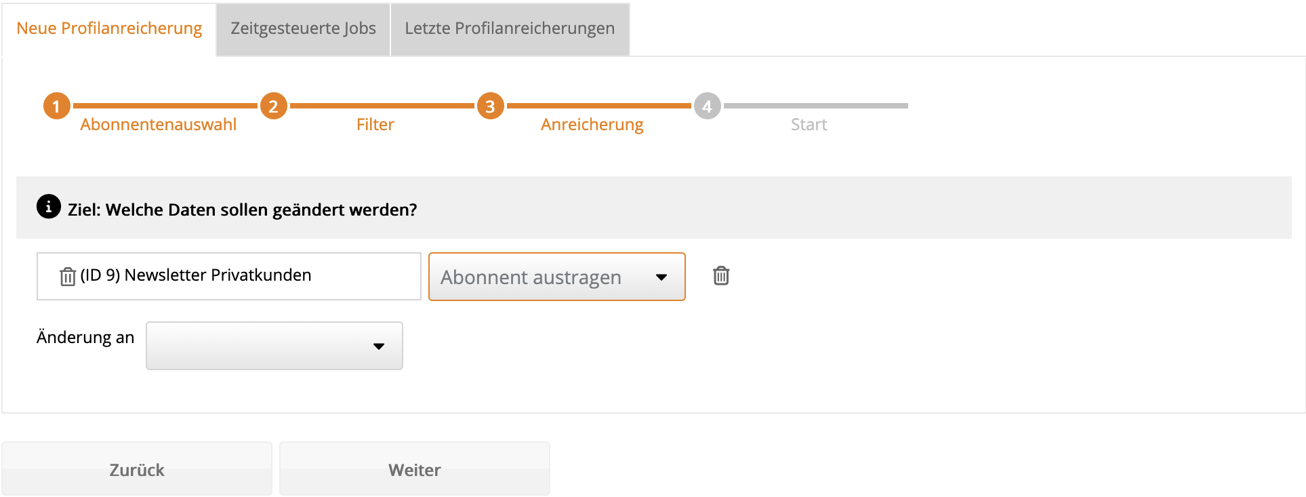Image resolution: width=1306 pixels, height=497 pixels.
Task: Click the Newsletter Privatkunden field
Action: (x=229, y=276)
